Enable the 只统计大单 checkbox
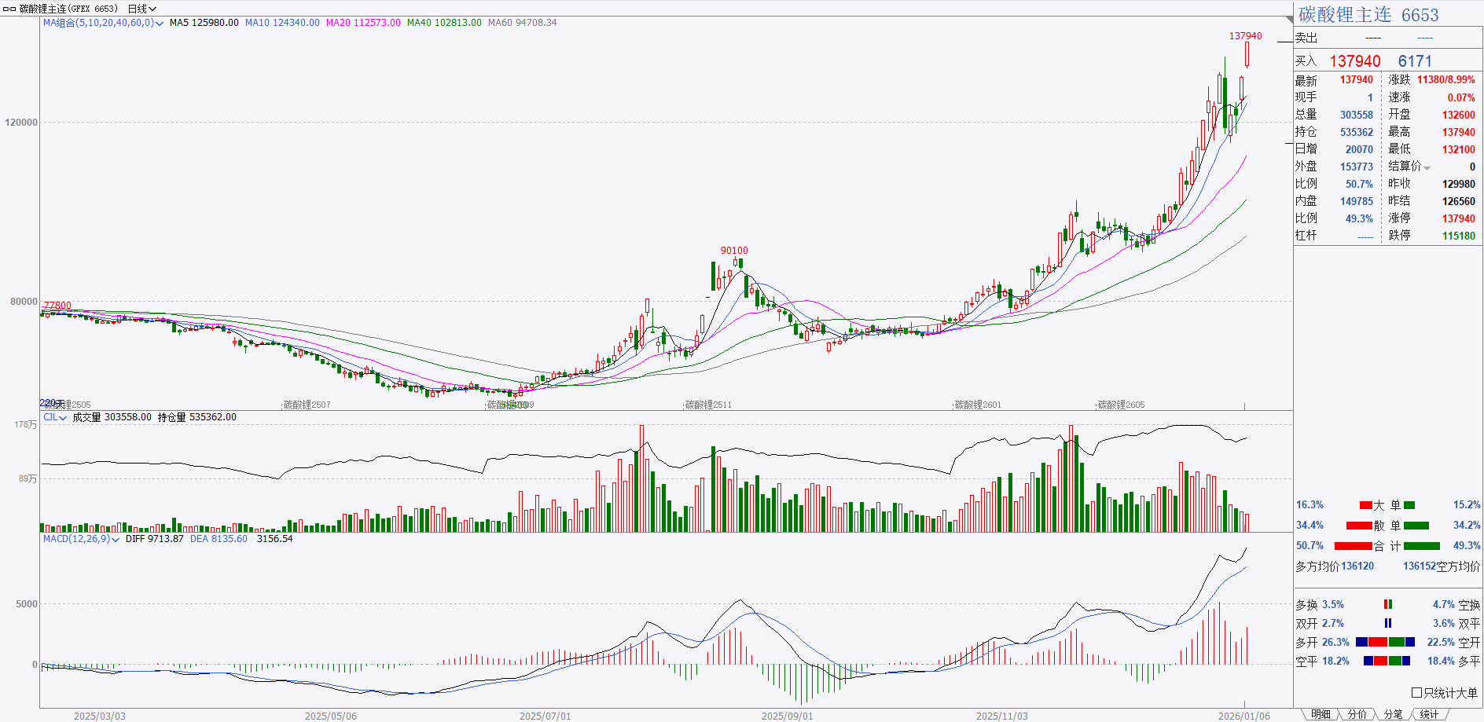1484x722 pixels. tap(1416, 693)
